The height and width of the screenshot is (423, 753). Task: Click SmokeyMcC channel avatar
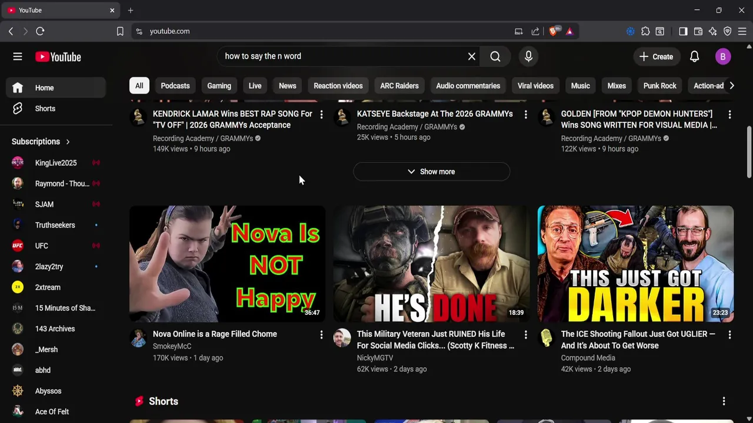tap(138, 338)
